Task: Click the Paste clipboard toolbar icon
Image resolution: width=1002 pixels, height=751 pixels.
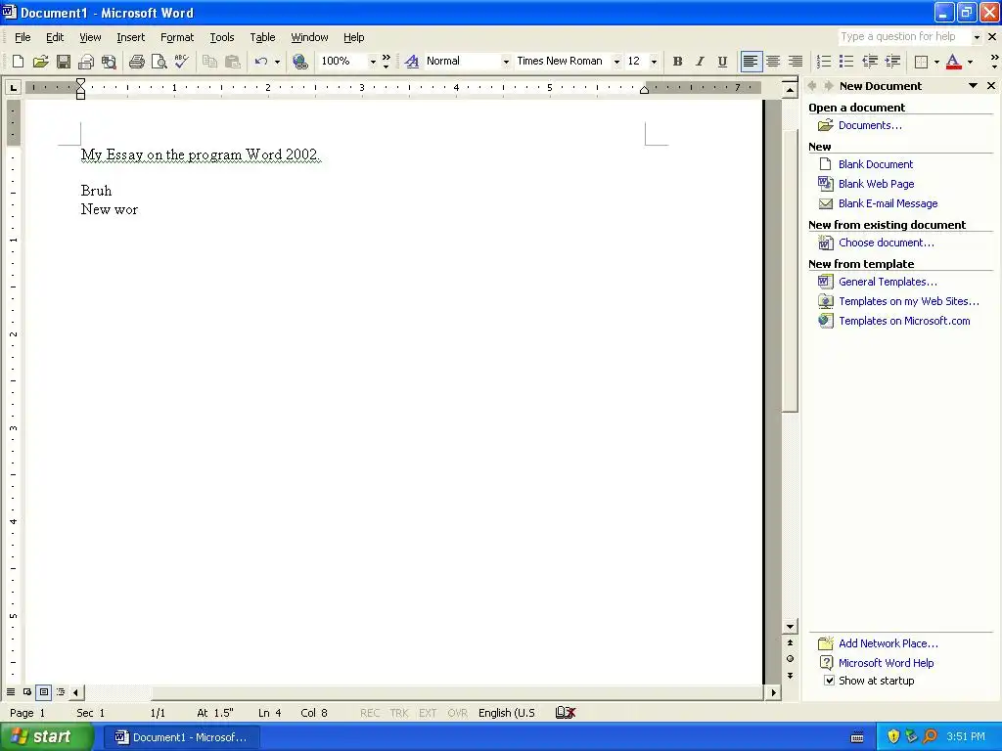Action: 233,62
